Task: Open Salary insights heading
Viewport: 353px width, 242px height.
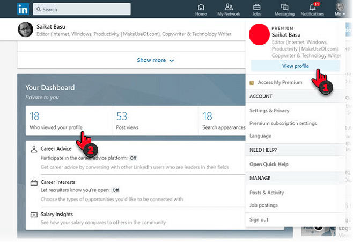Action: (57, 214)
